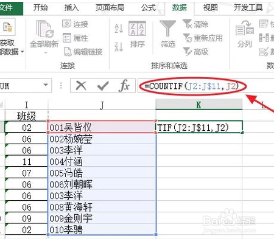This screenshot has height=241, width=274.
Task: Click the 班级 header cell
Action: pyautogui.click(x=26, y=116)
